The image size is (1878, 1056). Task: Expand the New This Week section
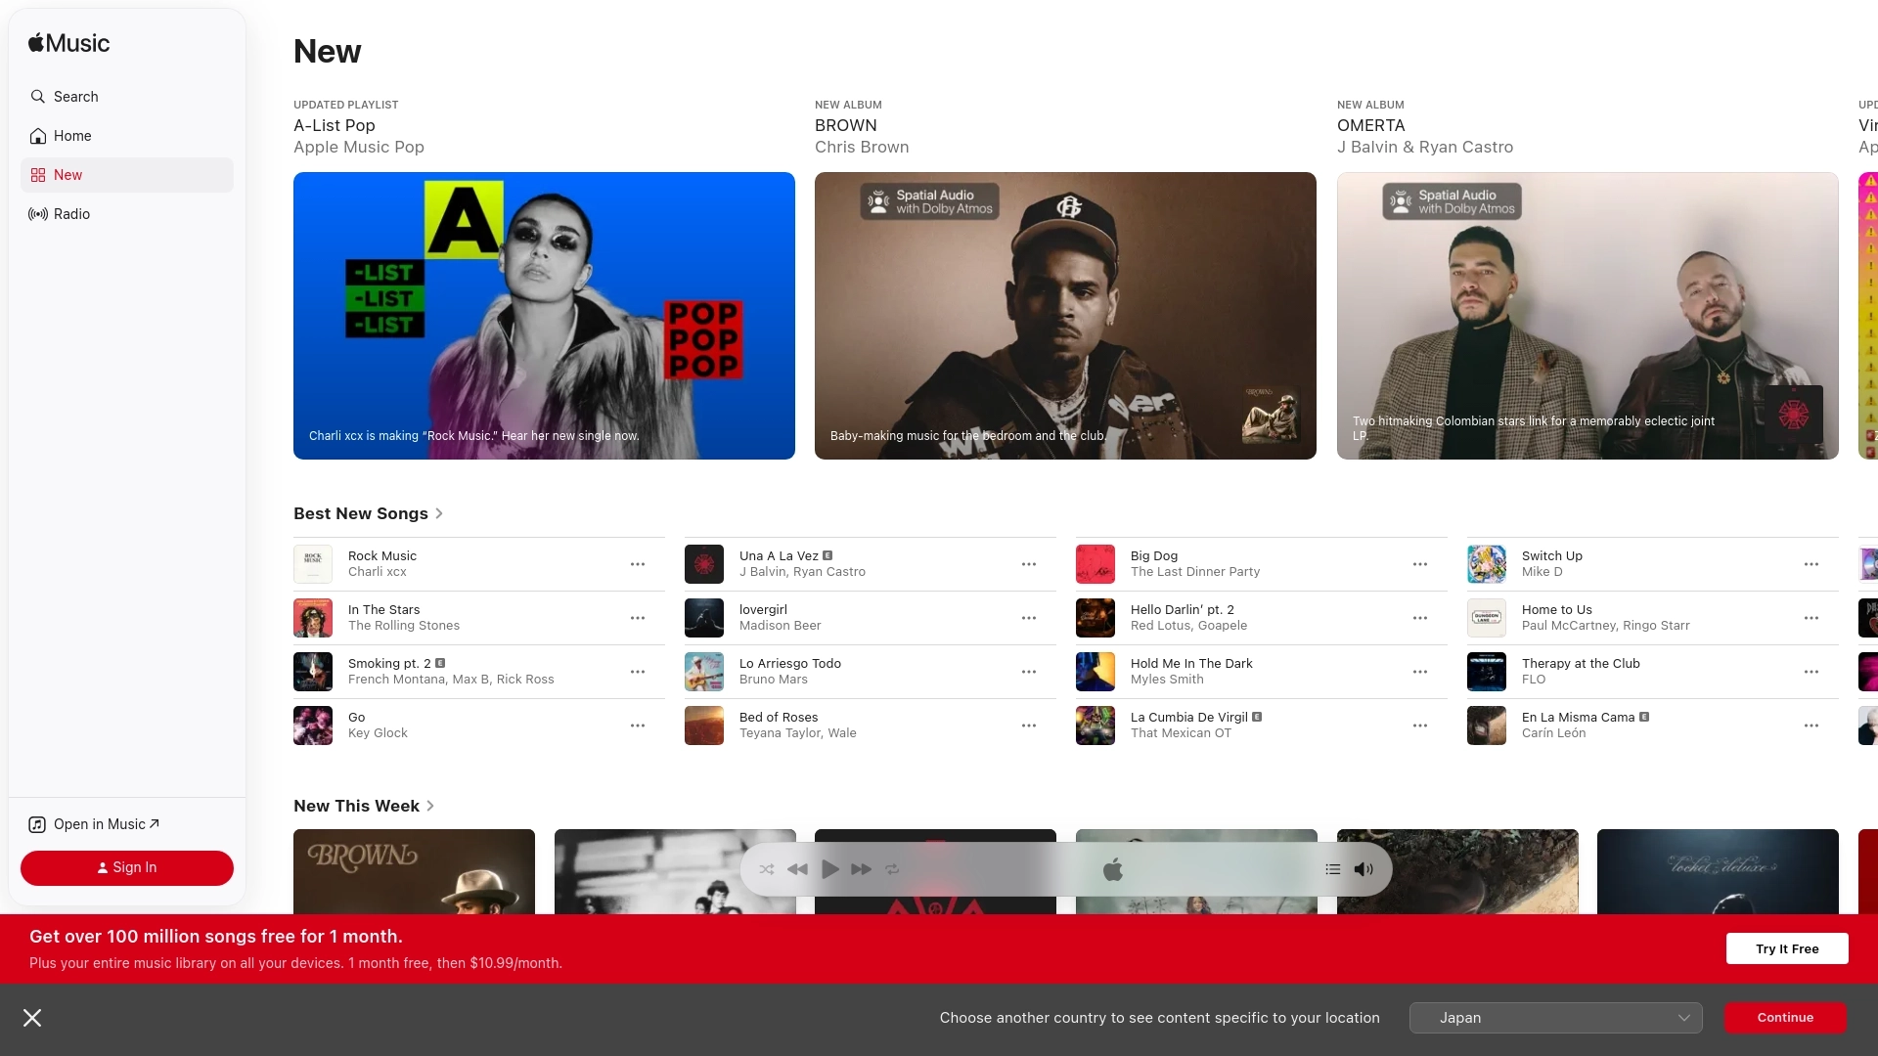364,806
